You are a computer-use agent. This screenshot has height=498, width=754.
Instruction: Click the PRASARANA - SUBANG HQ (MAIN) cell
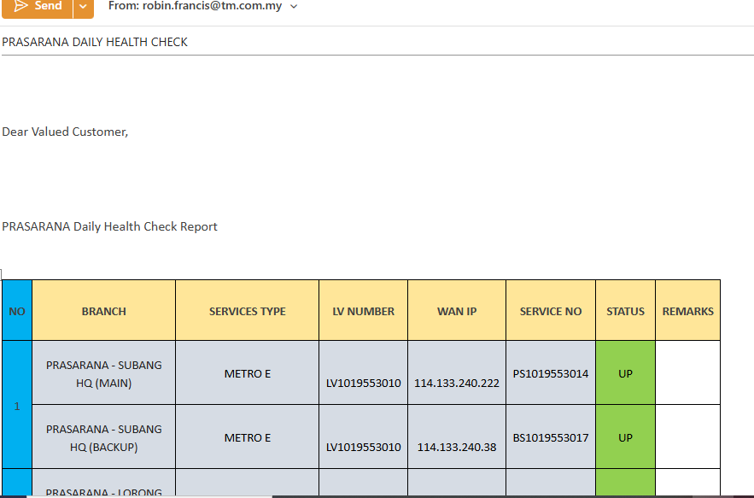(104, 373)
